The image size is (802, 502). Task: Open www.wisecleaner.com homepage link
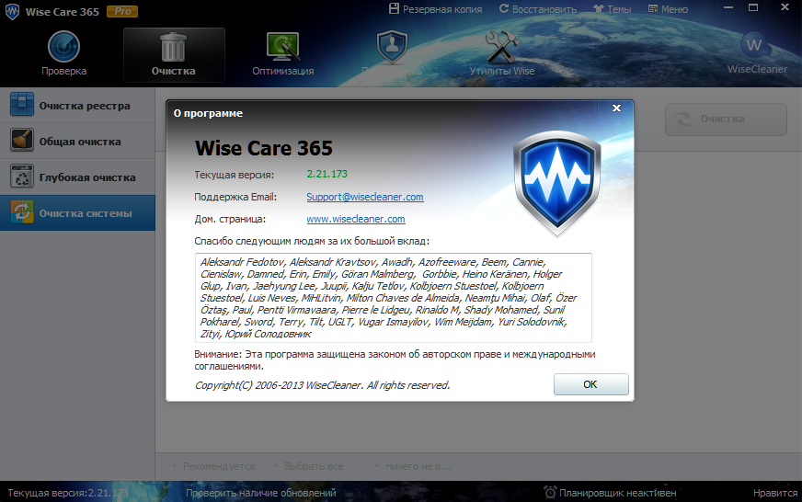[356, 219]
